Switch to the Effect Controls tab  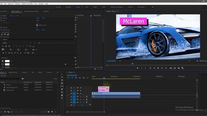[16, 11]
